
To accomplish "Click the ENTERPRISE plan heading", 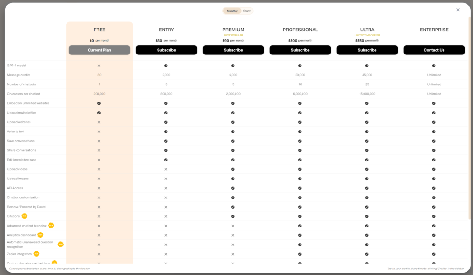I will 434,30.
